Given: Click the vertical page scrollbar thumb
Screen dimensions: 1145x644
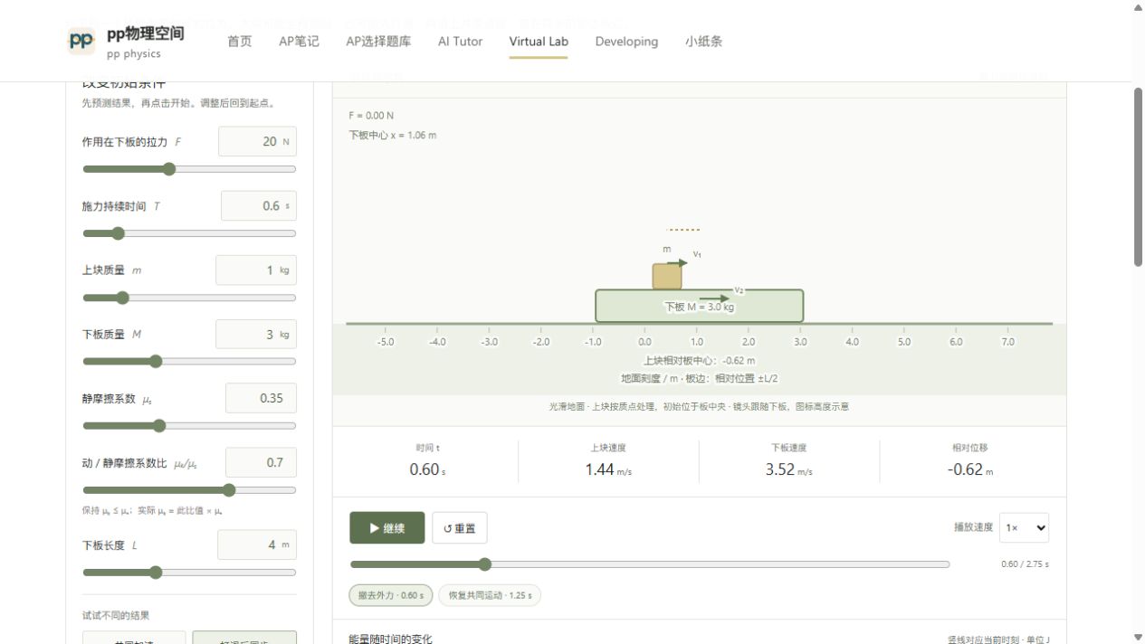Looking at the screenshot, I should click(x=1138, y=176).
